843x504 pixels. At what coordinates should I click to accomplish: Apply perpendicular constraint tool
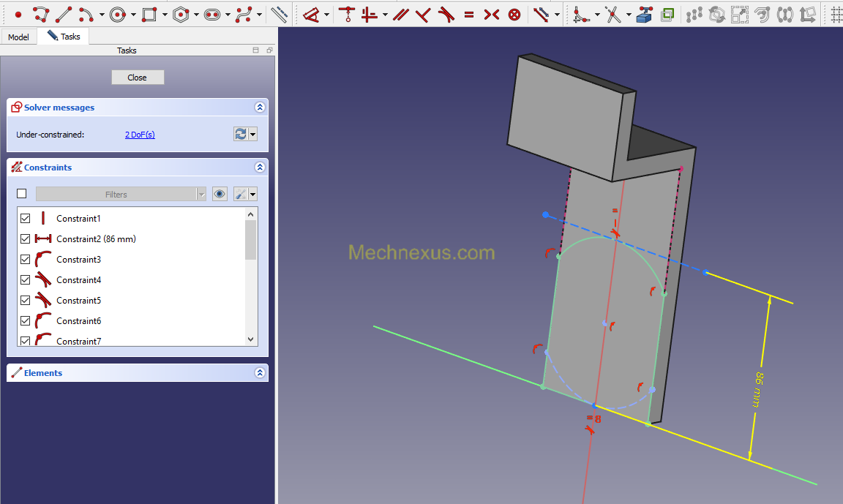422,14
